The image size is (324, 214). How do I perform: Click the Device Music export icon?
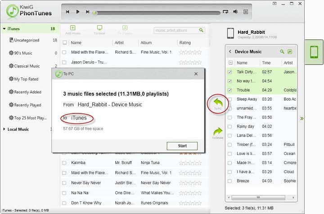click(x=290, y=52)
